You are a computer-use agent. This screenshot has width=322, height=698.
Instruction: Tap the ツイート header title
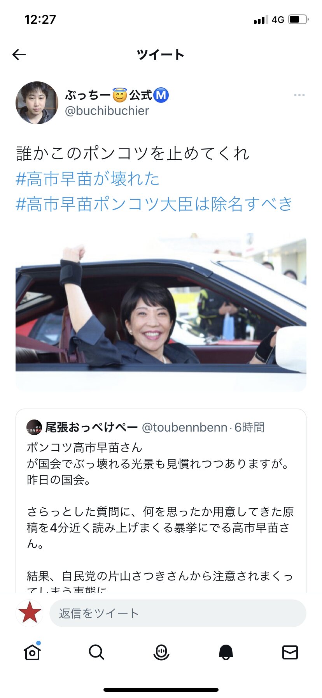(161, 55)
